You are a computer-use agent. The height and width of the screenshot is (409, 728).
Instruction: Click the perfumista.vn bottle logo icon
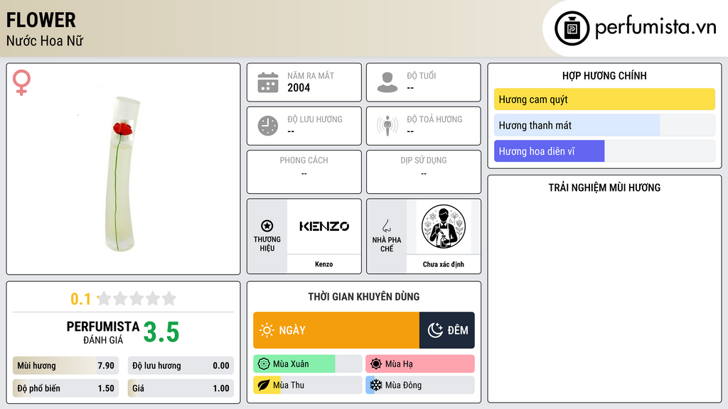tap(572, 28)
